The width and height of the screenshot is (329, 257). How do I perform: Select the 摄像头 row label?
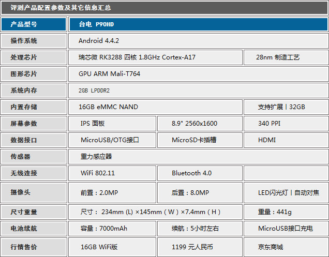[34, 192]
